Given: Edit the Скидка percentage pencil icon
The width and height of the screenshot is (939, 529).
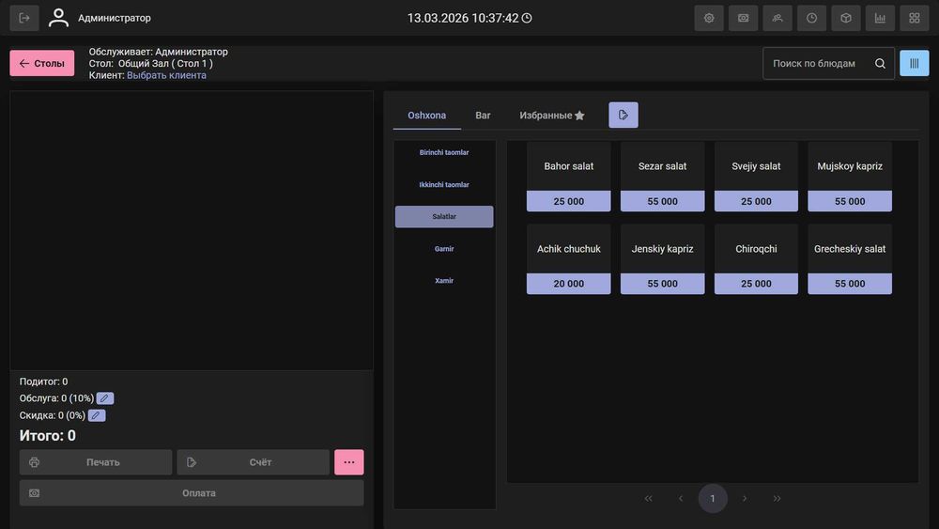Looking at the screenshot, I should point(97,415).
